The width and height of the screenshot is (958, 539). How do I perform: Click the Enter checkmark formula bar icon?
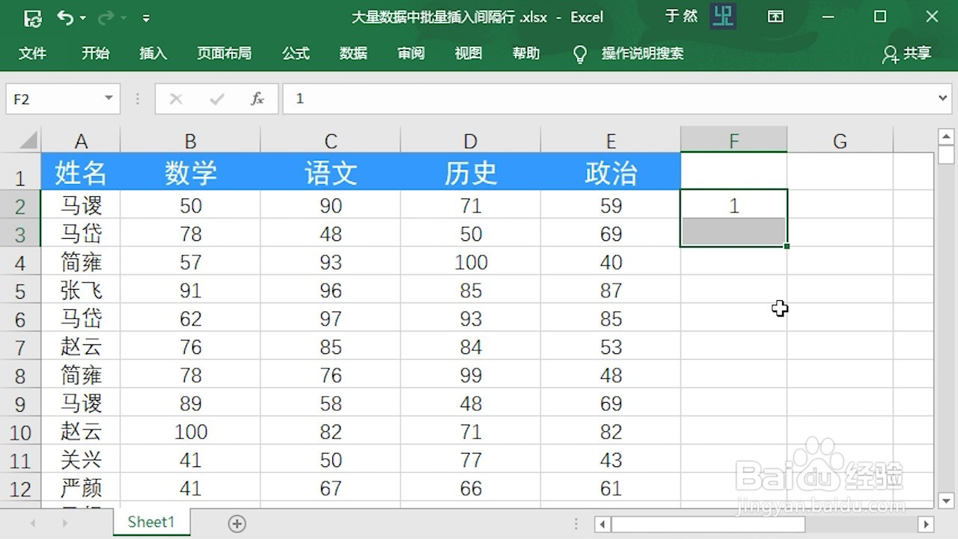pos(217,99)
